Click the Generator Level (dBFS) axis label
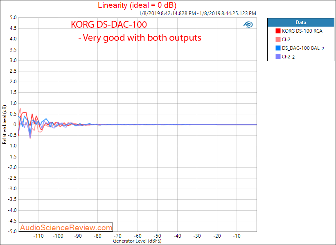 pos(137,241)
